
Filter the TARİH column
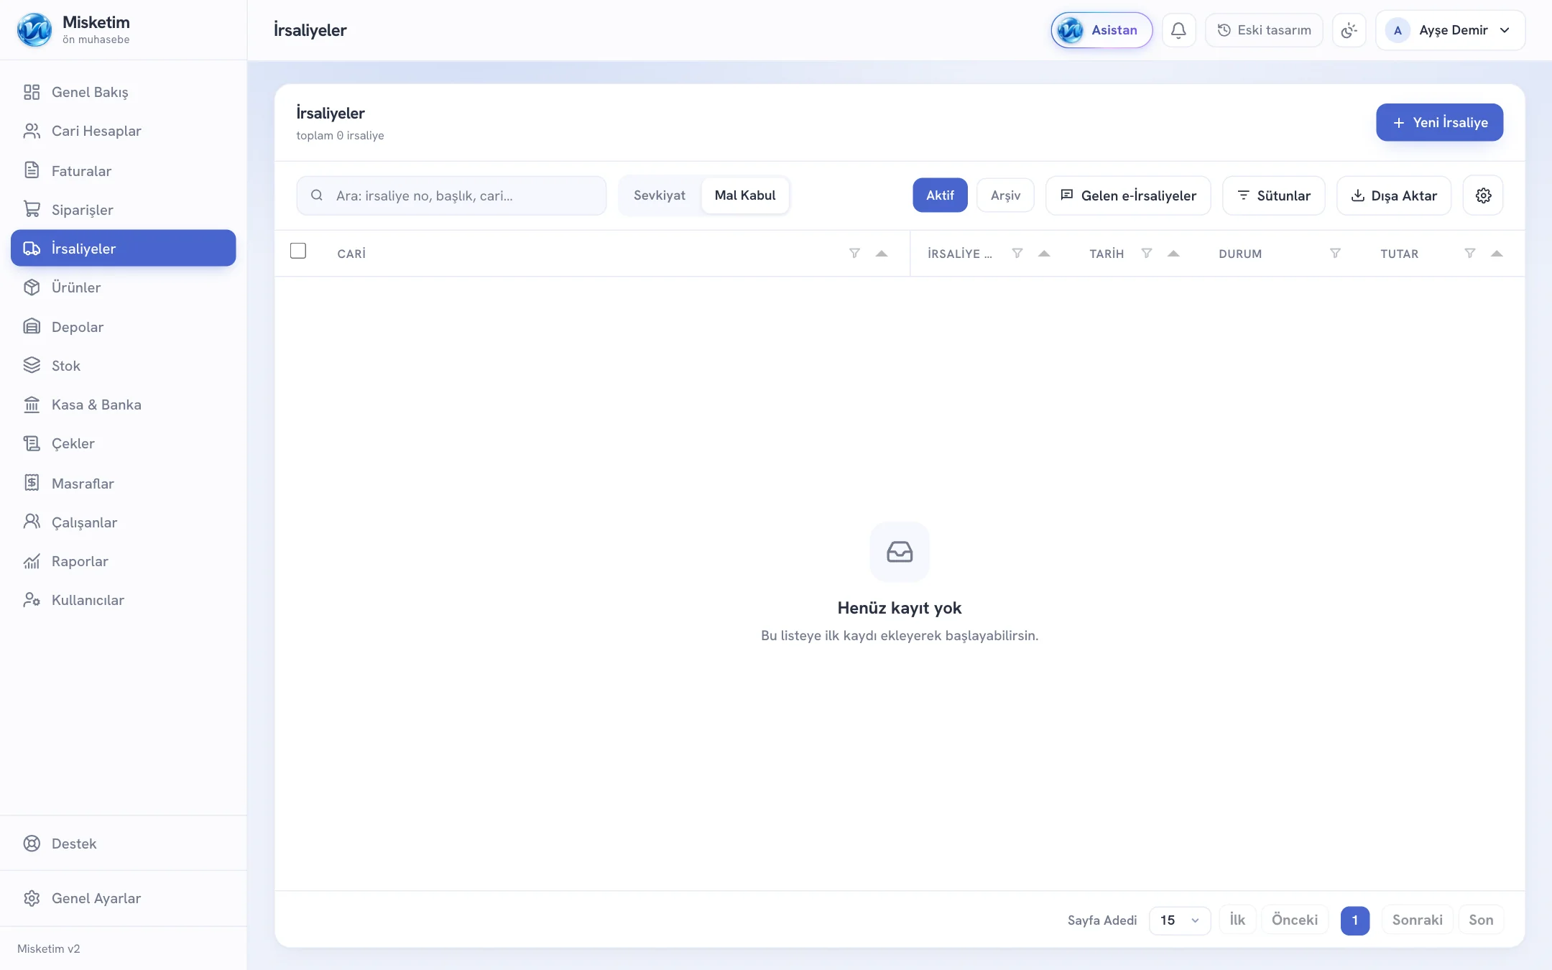click(1147, 253)
